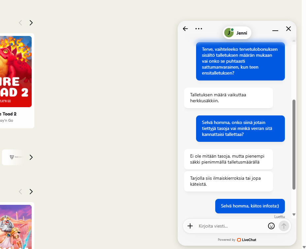Click the next arrow on the top game carousel
The width and height of the screenshot is (306, 249).
click(x=31, y=22)
